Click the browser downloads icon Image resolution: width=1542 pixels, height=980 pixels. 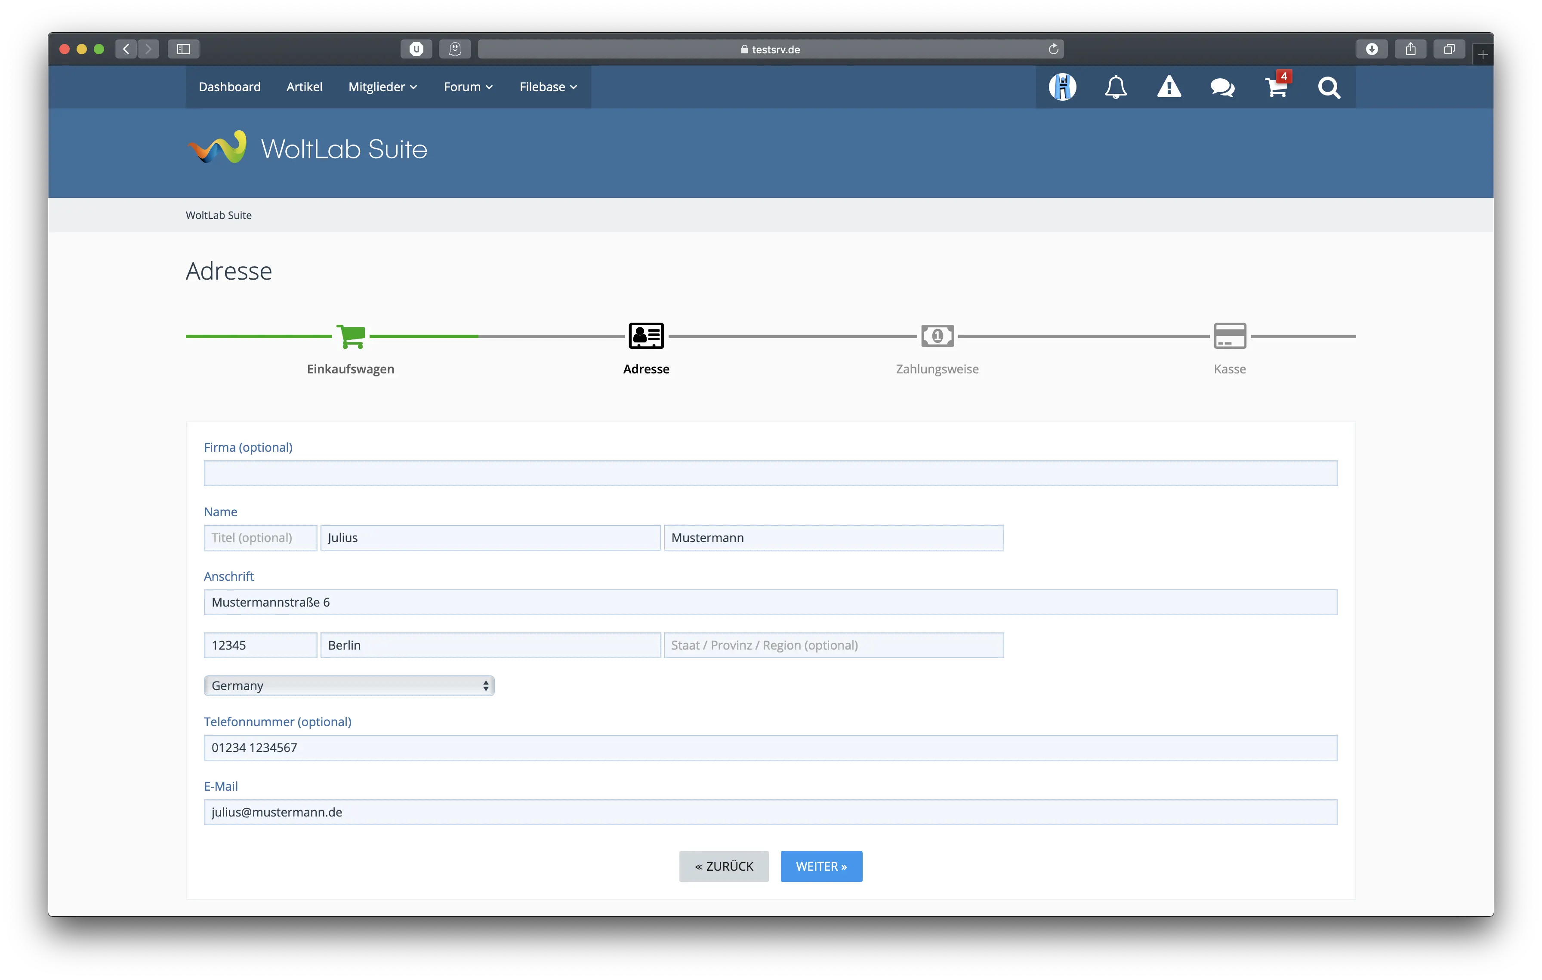click(1372, 49)
